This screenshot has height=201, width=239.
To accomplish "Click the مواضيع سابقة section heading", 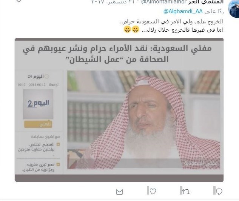I will [45, 137].
